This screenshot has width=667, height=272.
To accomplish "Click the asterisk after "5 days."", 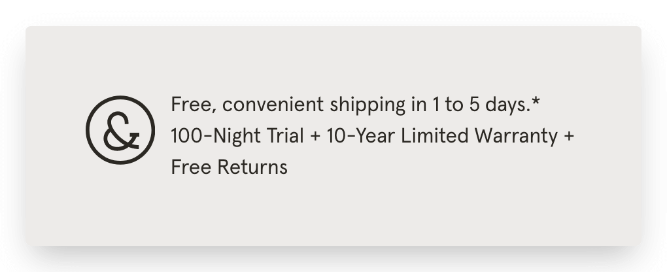I will tap(536, 101).
